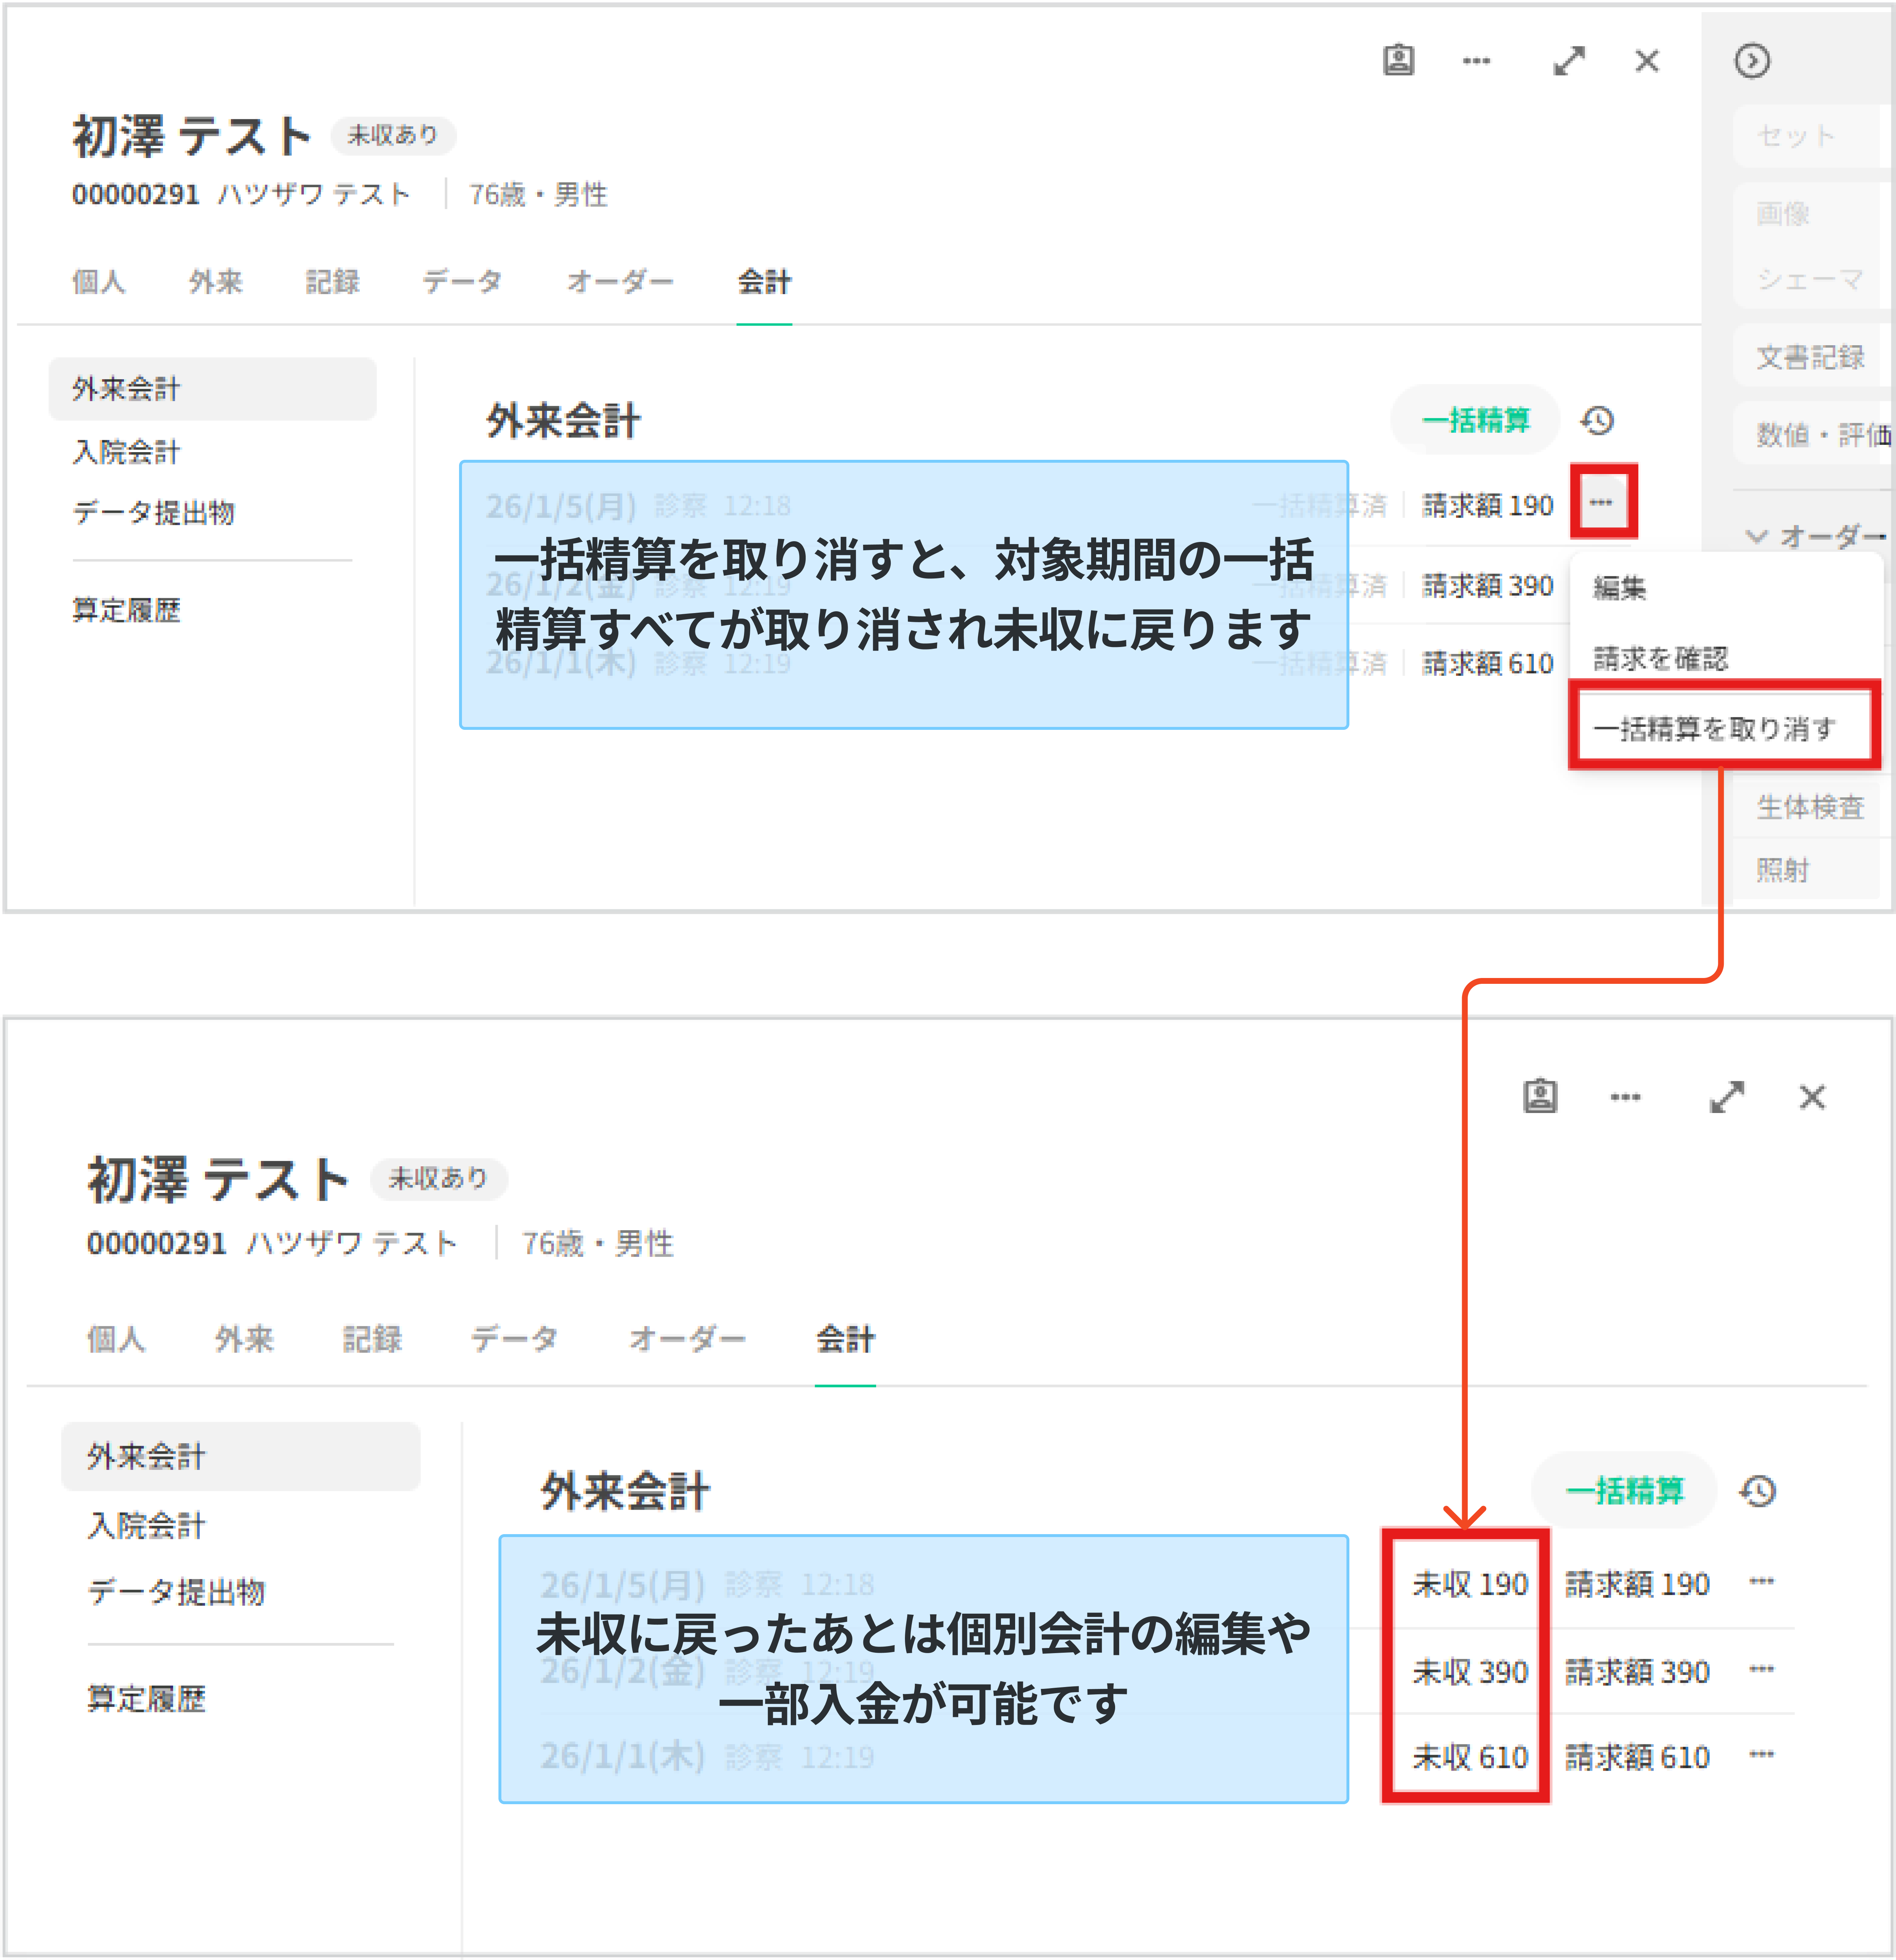Click the history clock icon in upper panel
This screenshot has height=1960, width=1896.
[1597, 421]
